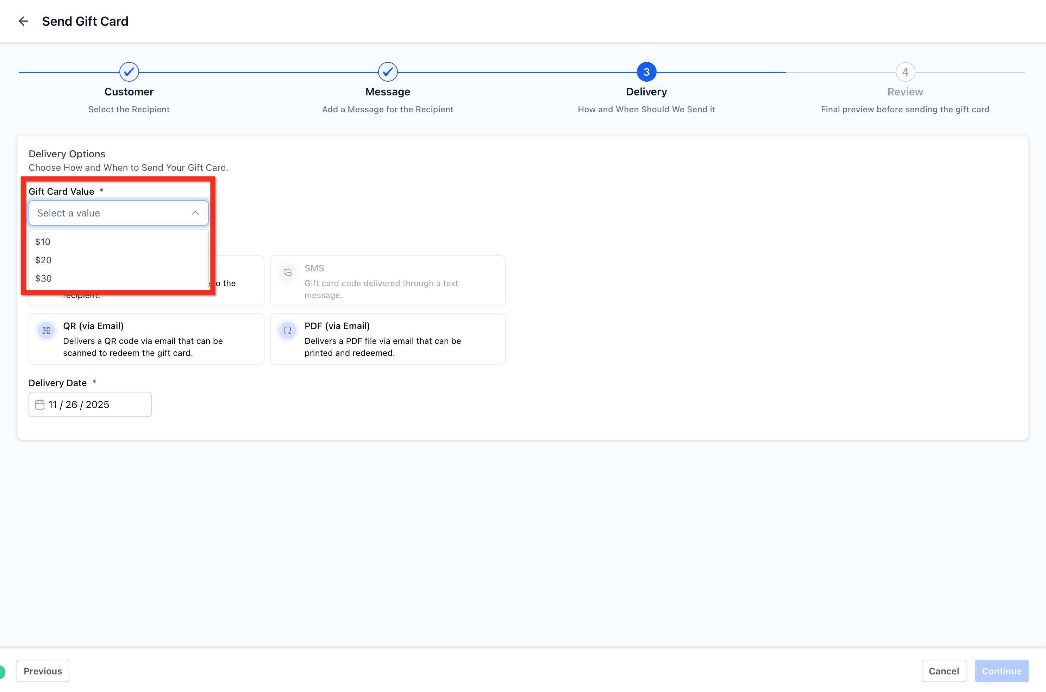This screenshot has height=692, width=1046.
Task: Select the SMS delivery option
Action: click(x=388, y=281)
